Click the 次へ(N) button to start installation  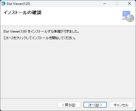pos(95,105)
